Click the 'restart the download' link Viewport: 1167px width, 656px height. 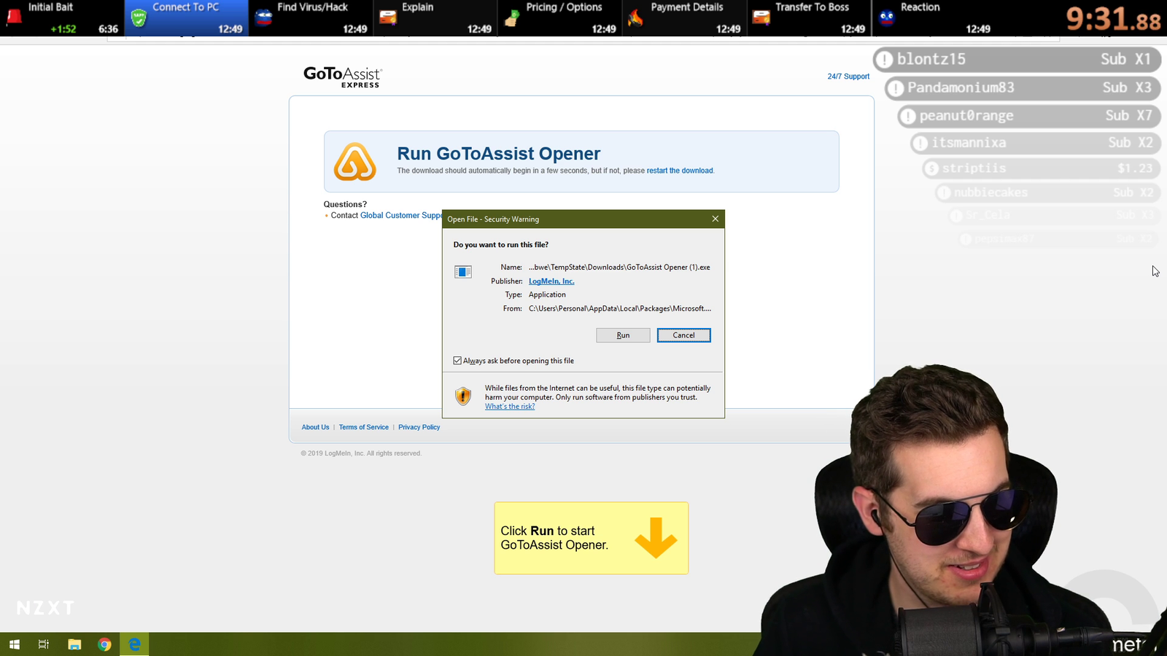click(680, 171)
